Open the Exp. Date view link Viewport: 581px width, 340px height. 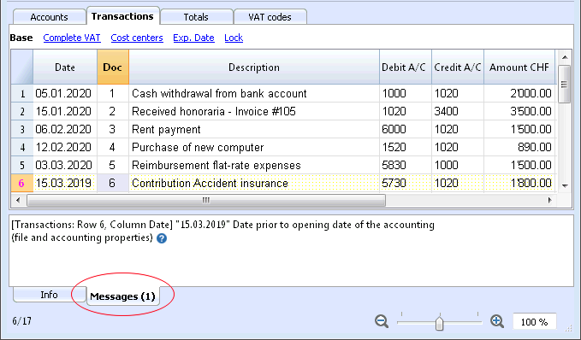tap(193, 38)
